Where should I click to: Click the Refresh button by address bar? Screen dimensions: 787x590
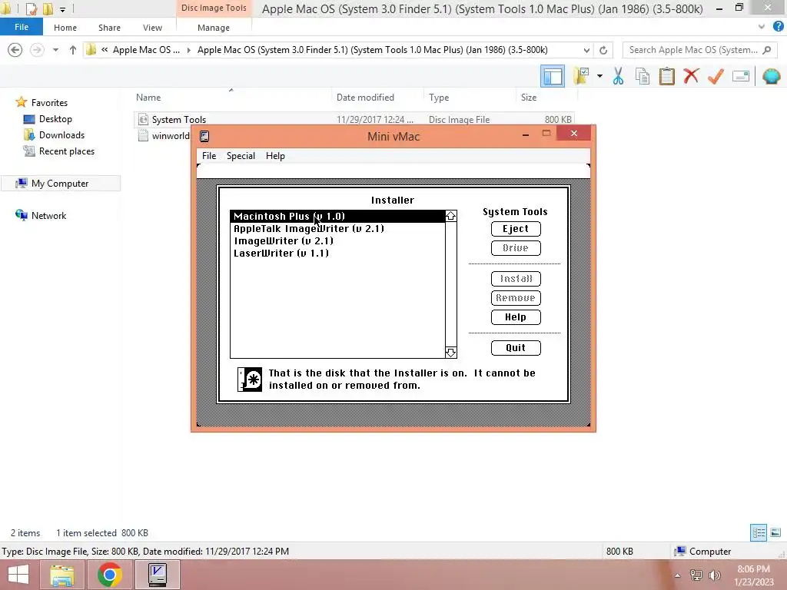coord(603,50)
